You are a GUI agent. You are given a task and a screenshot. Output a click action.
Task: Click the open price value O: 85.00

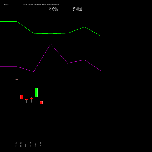pos(53,10)
